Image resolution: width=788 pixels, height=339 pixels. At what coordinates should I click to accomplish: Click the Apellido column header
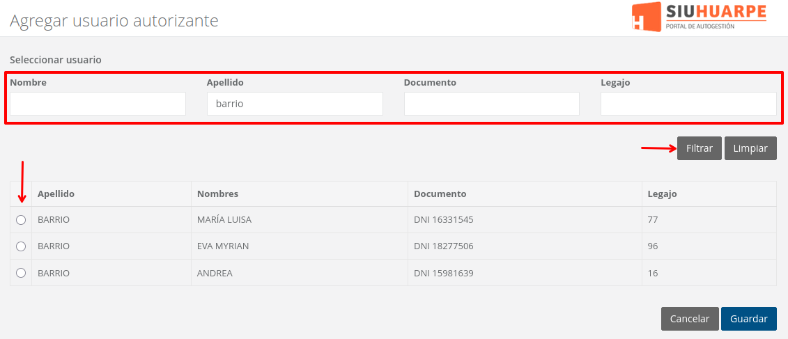point(56,194)
